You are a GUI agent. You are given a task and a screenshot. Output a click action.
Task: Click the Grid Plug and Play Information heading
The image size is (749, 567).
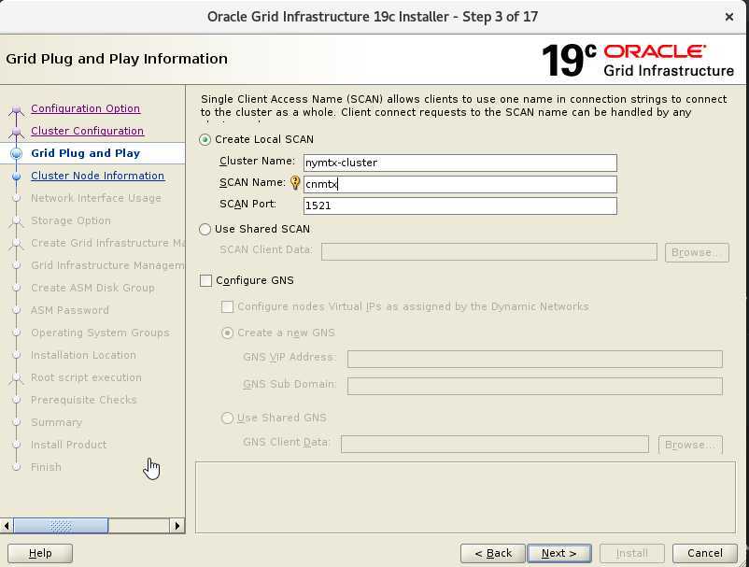point(117,59)
